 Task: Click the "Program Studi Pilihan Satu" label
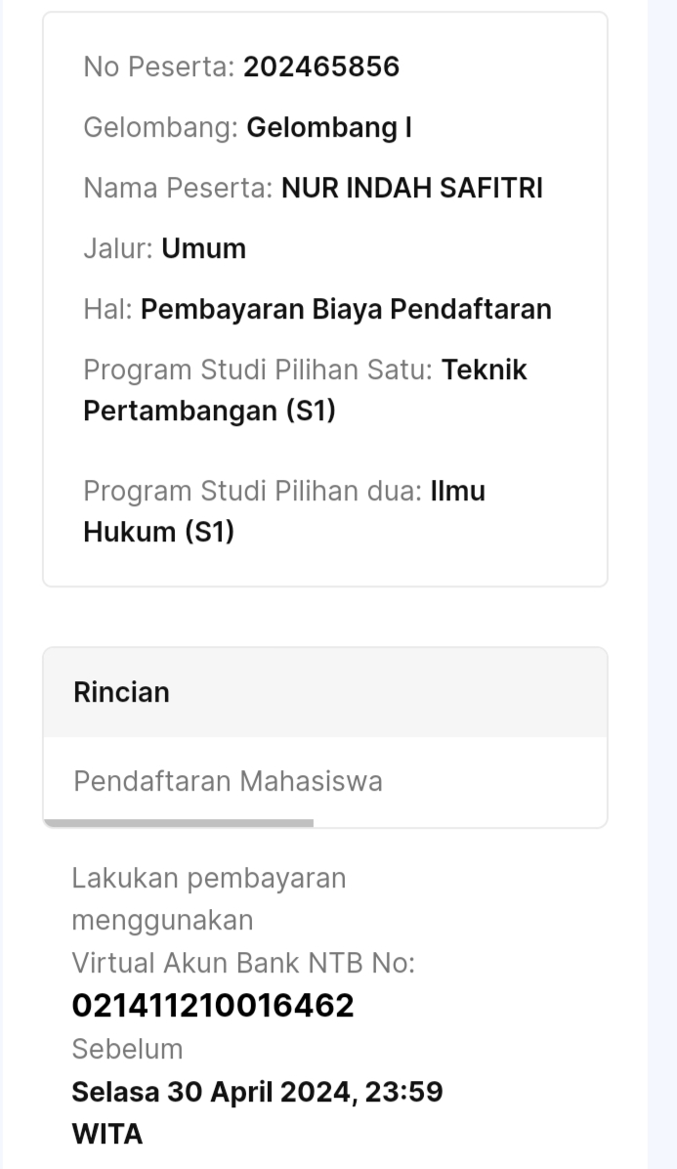click(258, 370)
